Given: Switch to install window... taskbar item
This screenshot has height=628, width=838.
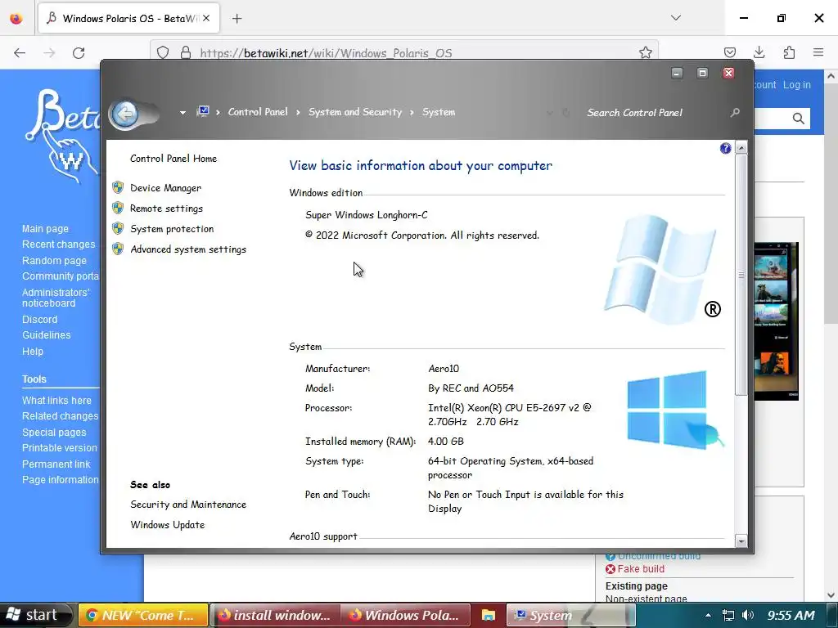Looking at the screenshot, I should click(275, 615).
